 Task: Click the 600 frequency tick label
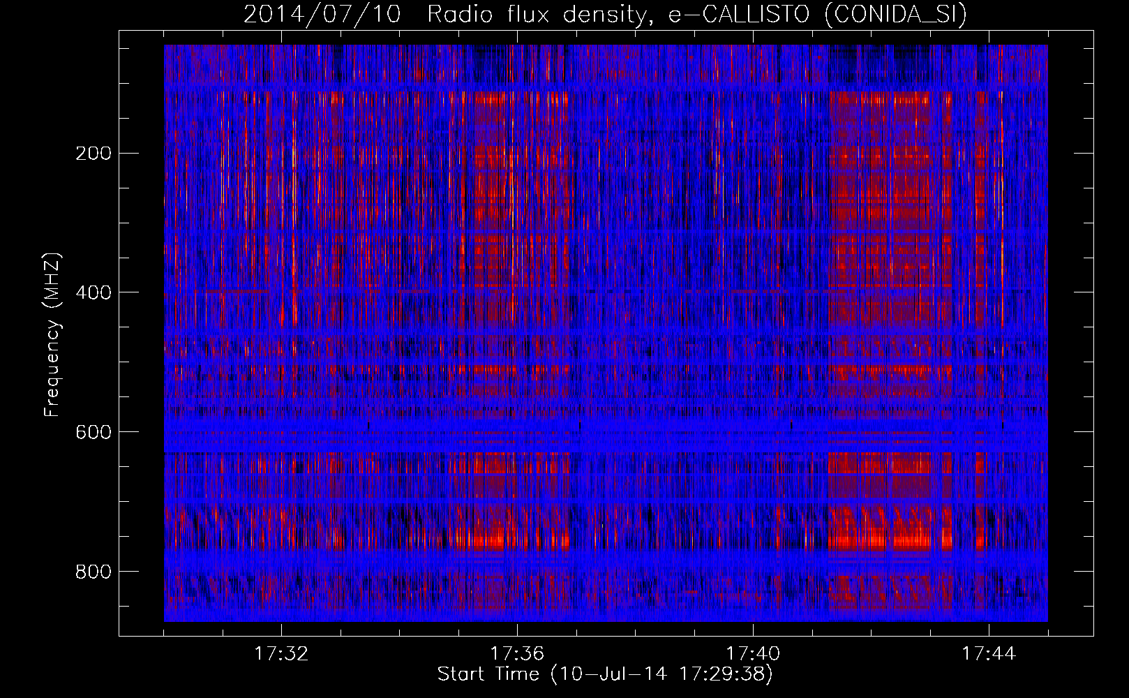point(93,432)
